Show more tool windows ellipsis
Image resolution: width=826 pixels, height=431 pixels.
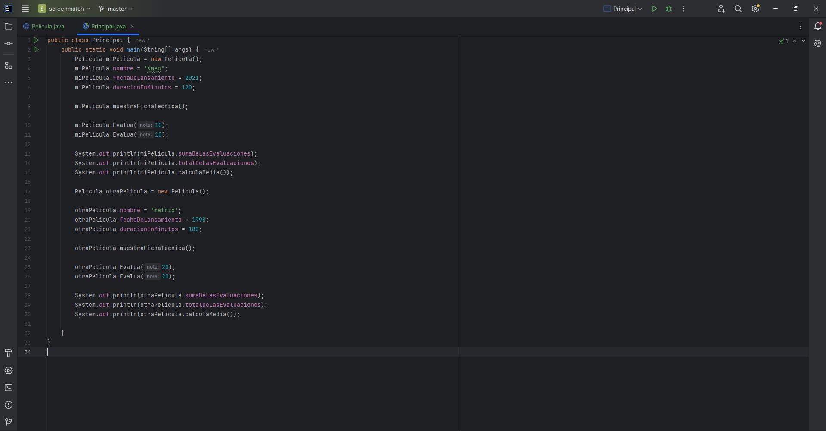9,83
